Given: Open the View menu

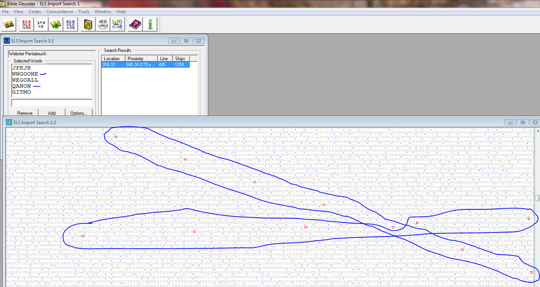Looking at the screenshot, I should tap(19, 11).
